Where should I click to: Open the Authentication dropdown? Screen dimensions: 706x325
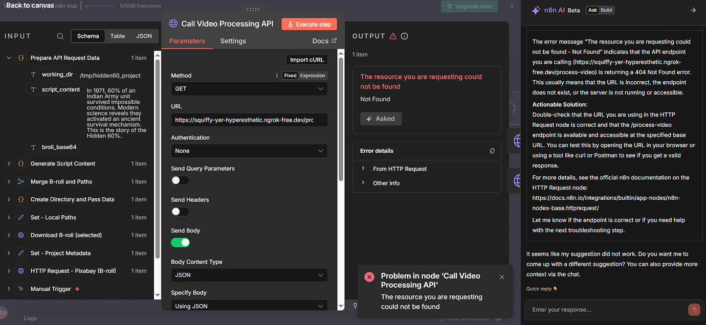[249, 151]
